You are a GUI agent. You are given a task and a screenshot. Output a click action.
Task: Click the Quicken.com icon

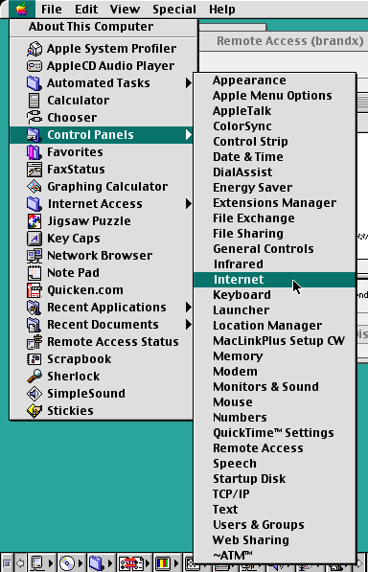click(x=34, y=290)
